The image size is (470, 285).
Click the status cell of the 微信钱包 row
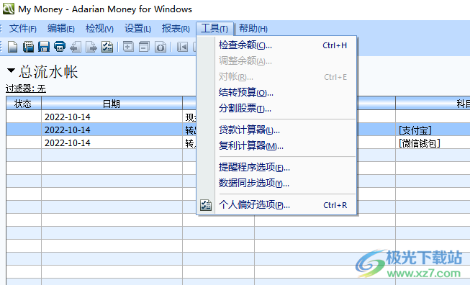tap(24, 142)
